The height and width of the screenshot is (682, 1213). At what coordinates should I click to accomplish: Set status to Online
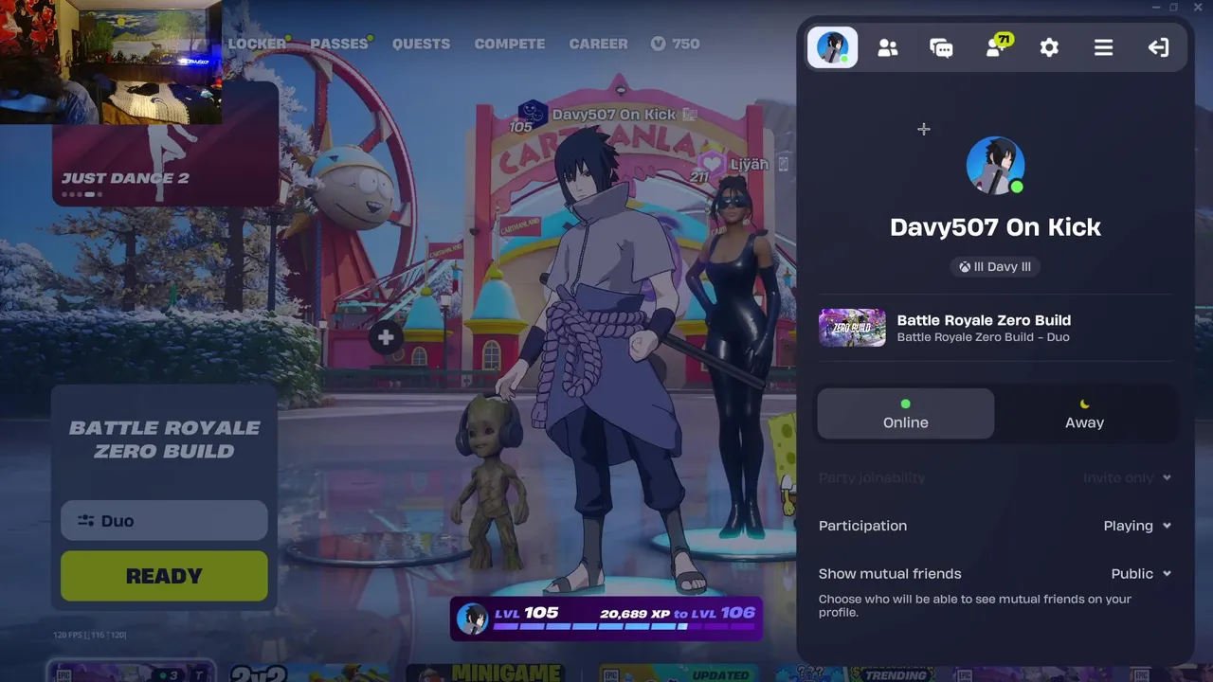(905, 414)
